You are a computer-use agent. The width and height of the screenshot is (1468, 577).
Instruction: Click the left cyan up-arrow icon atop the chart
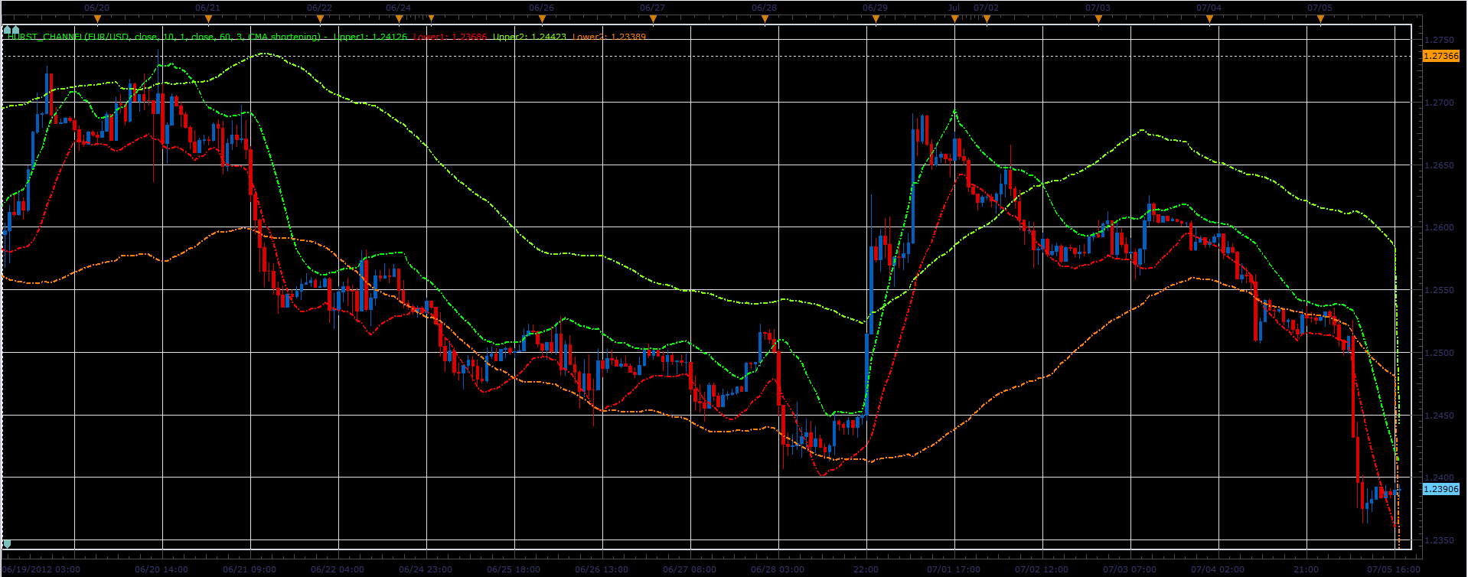[x=7, y=30]
